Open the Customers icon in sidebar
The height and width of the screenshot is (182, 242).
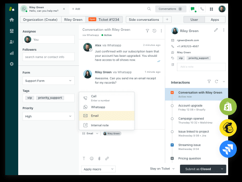point(12,42)
